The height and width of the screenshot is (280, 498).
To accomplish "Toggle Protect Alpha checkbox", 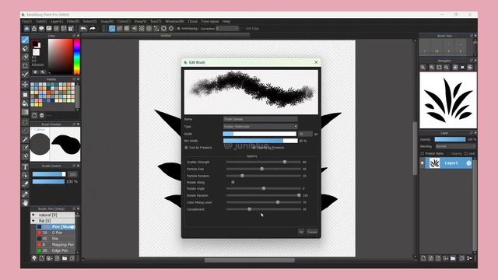I will pos(423,154).
